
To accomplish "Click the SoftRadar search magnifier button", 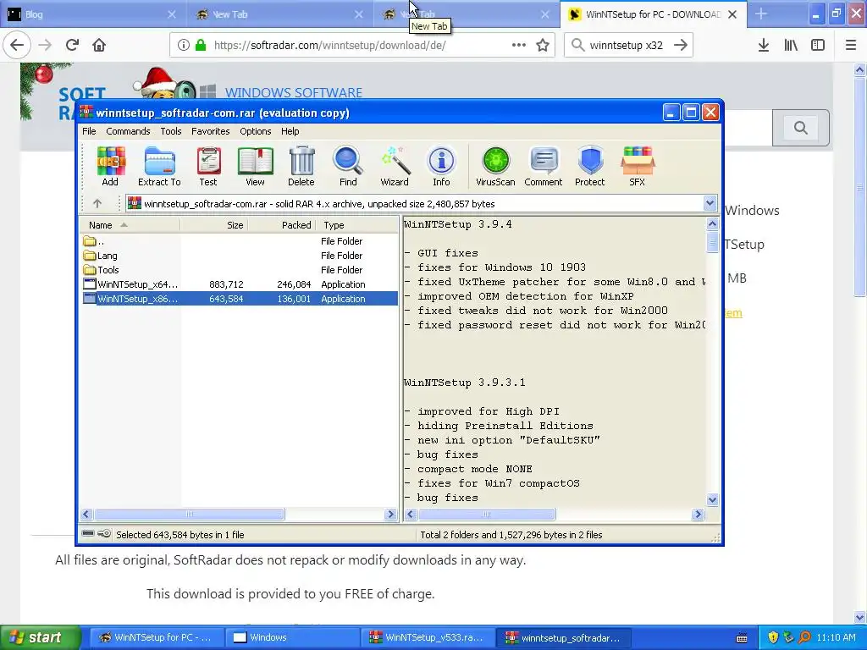I will (x=801, y=128).
